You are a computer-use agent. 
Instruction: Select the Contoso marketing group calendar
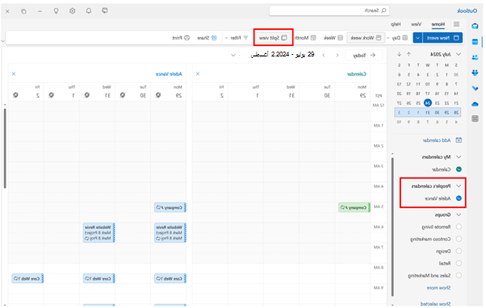(x=459, y=239)
